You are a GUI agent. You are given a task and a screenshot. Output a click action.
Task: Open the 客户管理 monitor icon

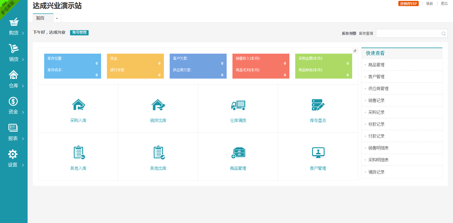click(318, 153)
